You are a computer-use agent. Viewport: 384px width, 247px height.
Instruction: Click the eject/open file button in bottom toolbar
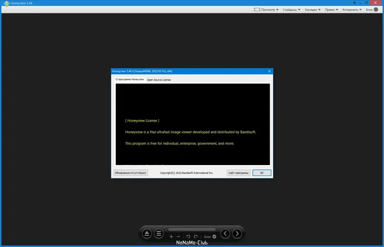pyautogui.click(x=147, y=234)
